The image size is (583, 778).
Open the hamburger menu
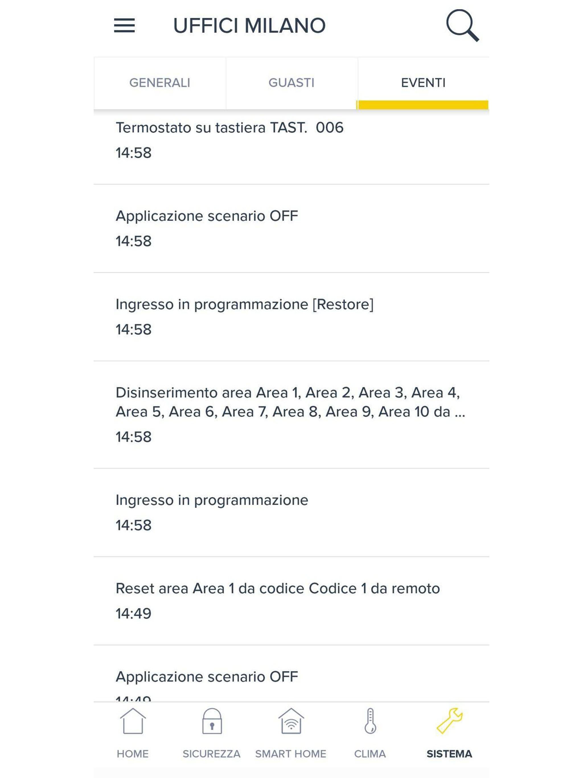pos(124,25)
